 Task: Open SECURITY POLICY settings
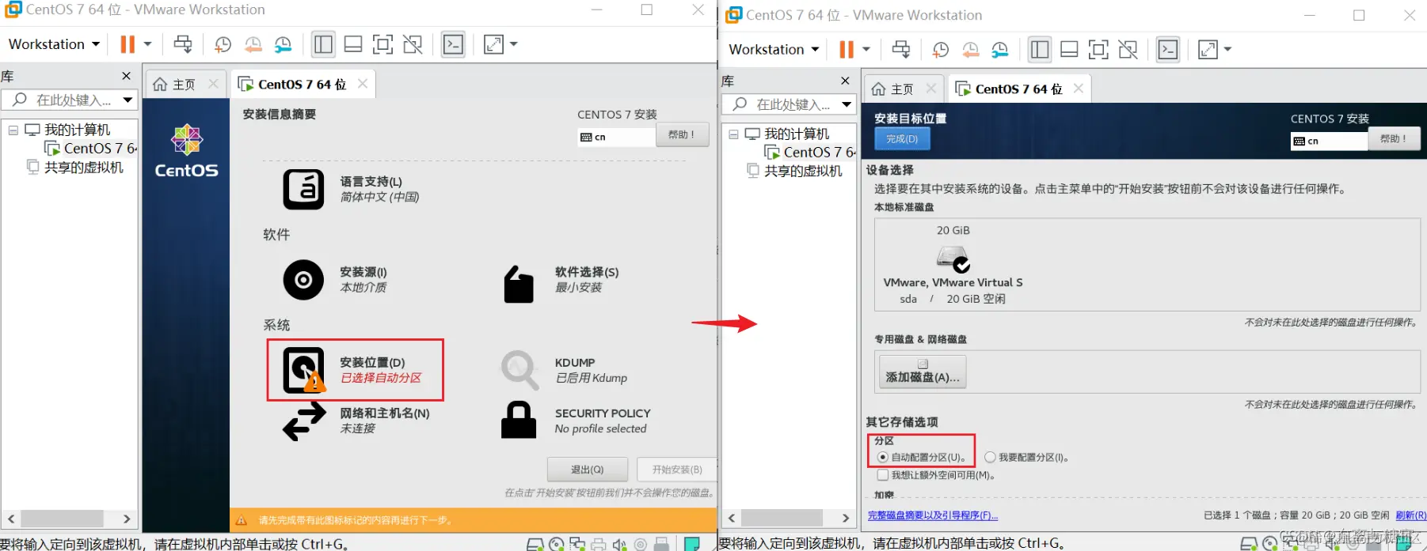tap(576, 421)
